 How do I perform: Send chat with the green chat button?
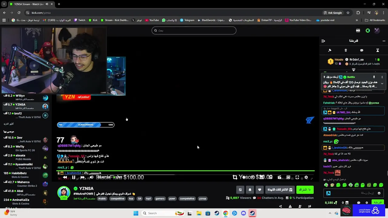tap(377, 203)
